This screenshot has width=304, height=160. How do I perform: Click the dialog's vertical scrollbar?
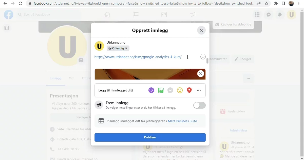[207, 61]
